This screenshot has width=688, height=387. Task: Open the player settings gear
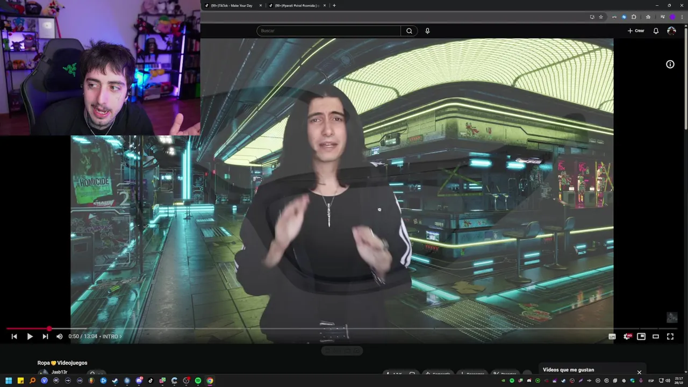pos(627,336)
